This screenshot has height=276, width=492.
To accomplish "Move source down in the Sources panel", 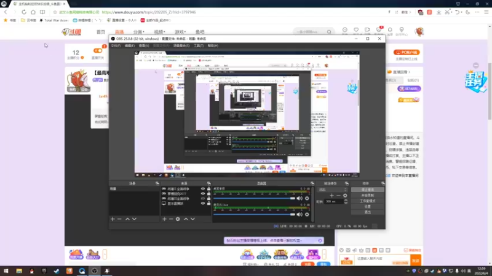I will [192, 219].
